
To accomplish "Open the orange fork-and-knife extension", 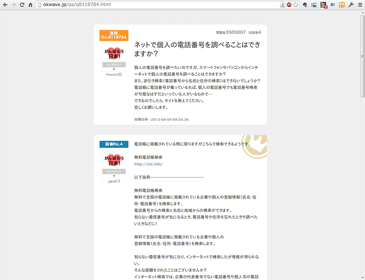I will click(x=341, y=5).
